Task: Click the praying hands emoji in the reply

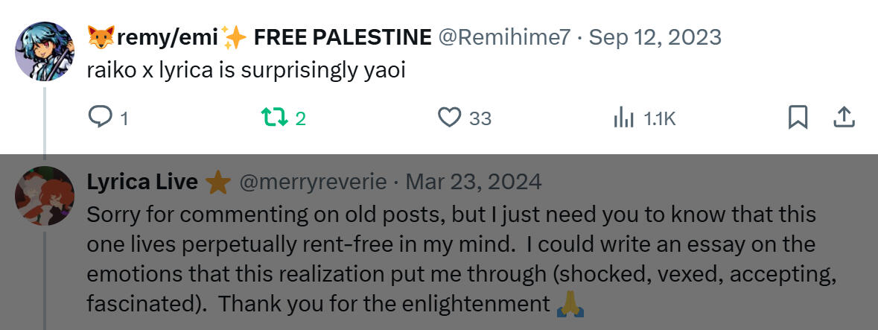Action: pos(570,304)
